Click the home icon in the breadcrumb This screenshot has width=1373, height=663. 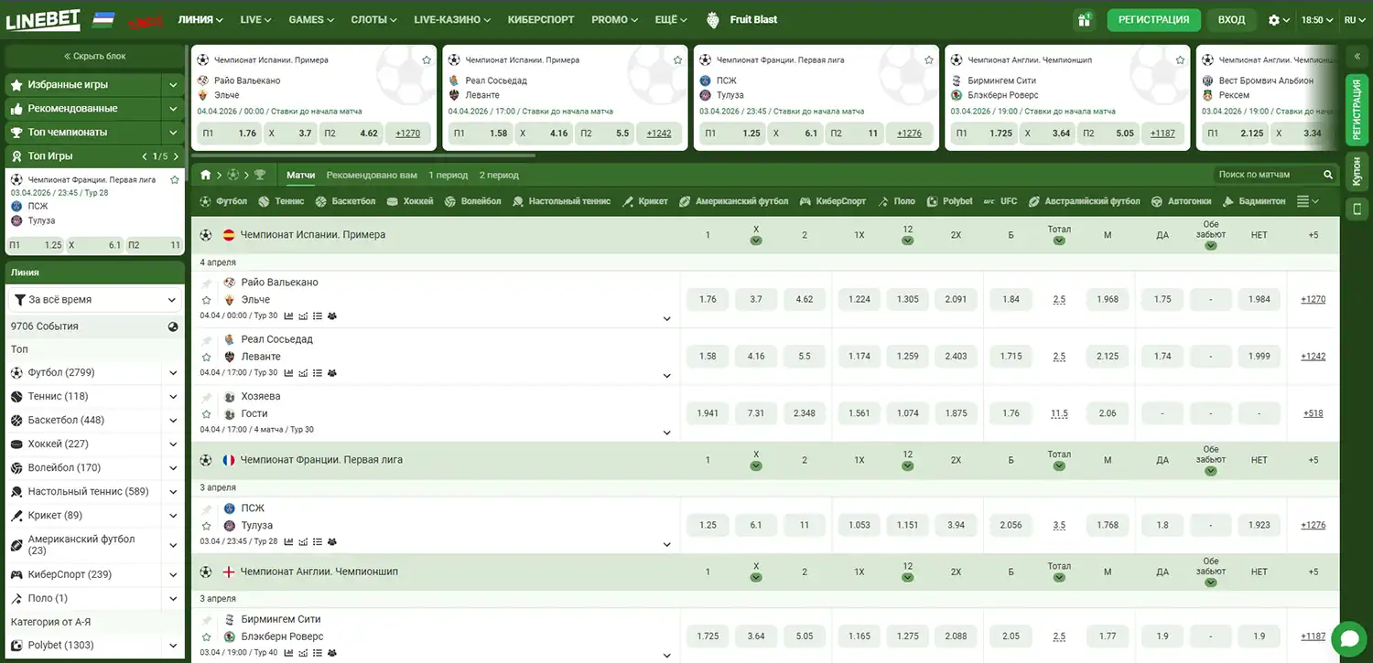coord(206,174)
